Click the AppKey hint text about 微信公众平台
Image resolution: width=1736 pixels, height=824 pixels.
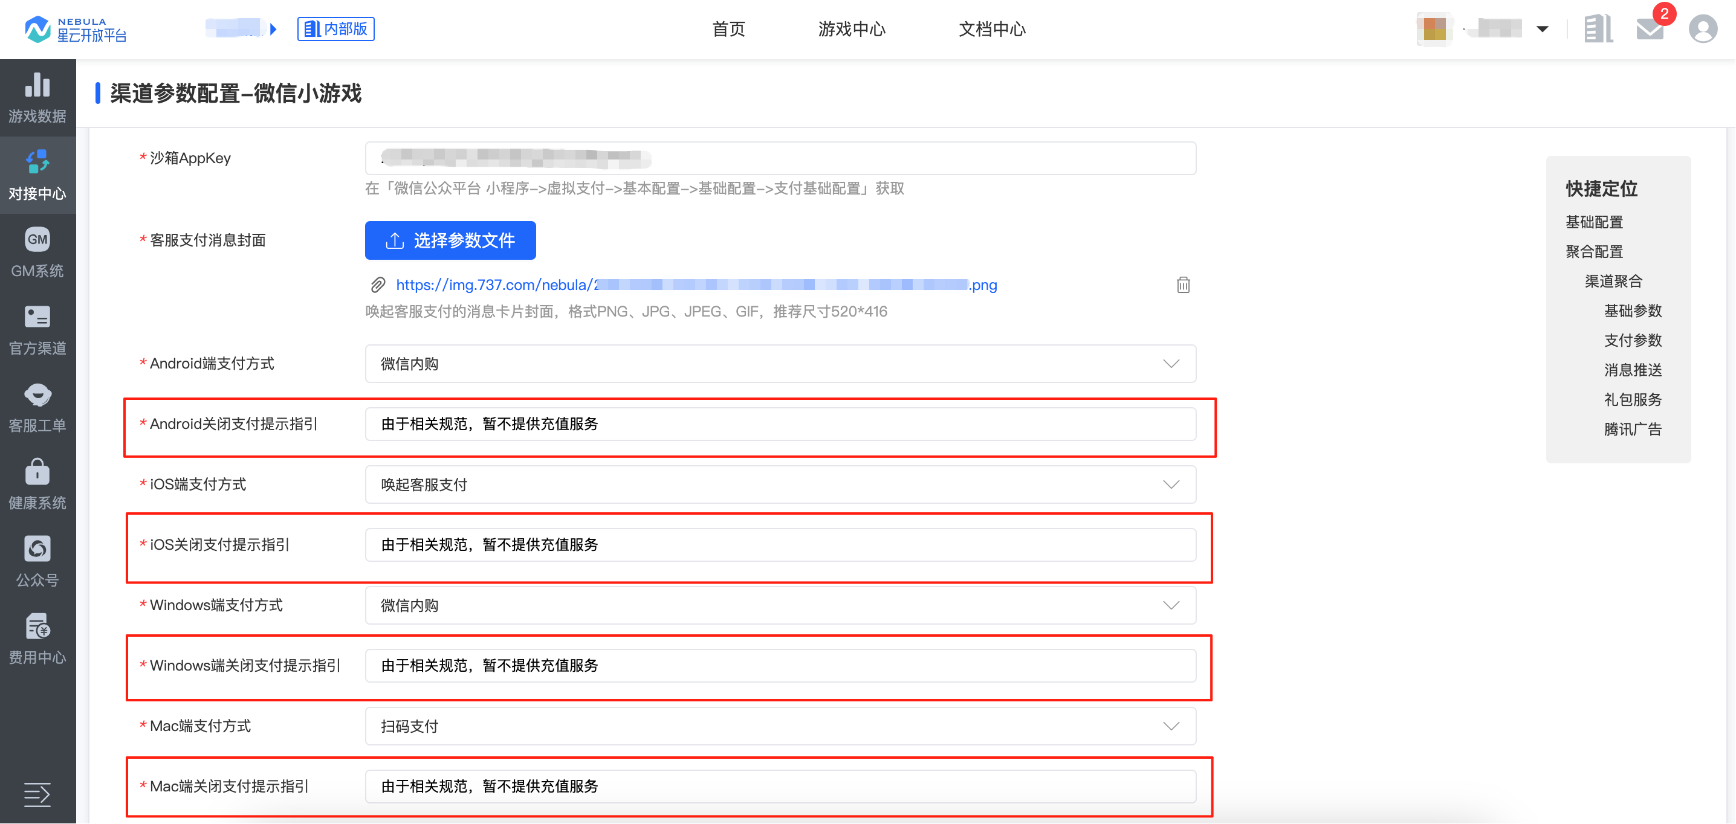click(634, 188)
